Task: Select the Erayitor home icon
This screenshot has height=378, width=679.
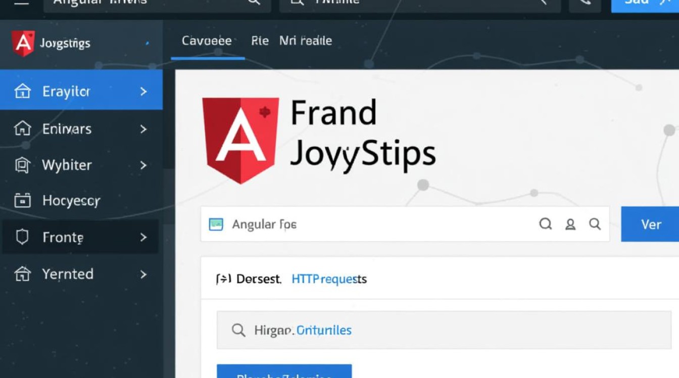Action: pos(24,91)
